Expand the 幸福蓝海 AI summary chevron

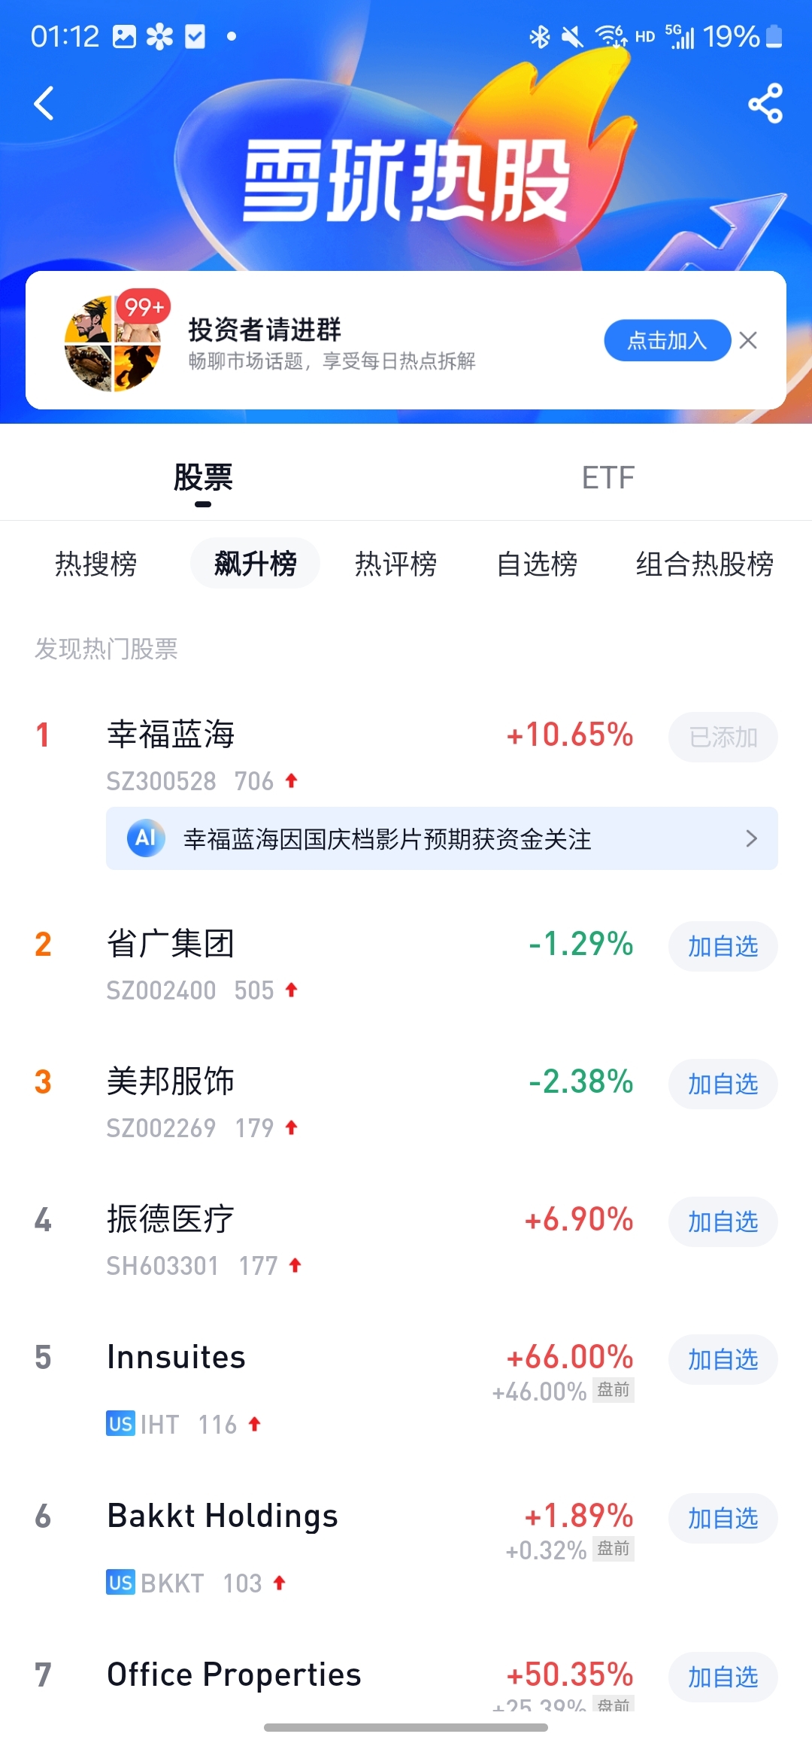751,838
